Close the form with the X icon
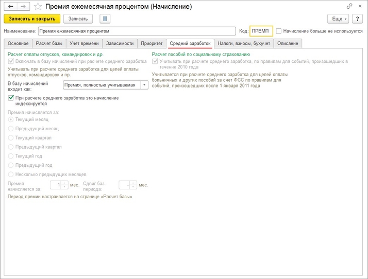The height and width of the screenshot is (279, 368). [x=360, y=7]
